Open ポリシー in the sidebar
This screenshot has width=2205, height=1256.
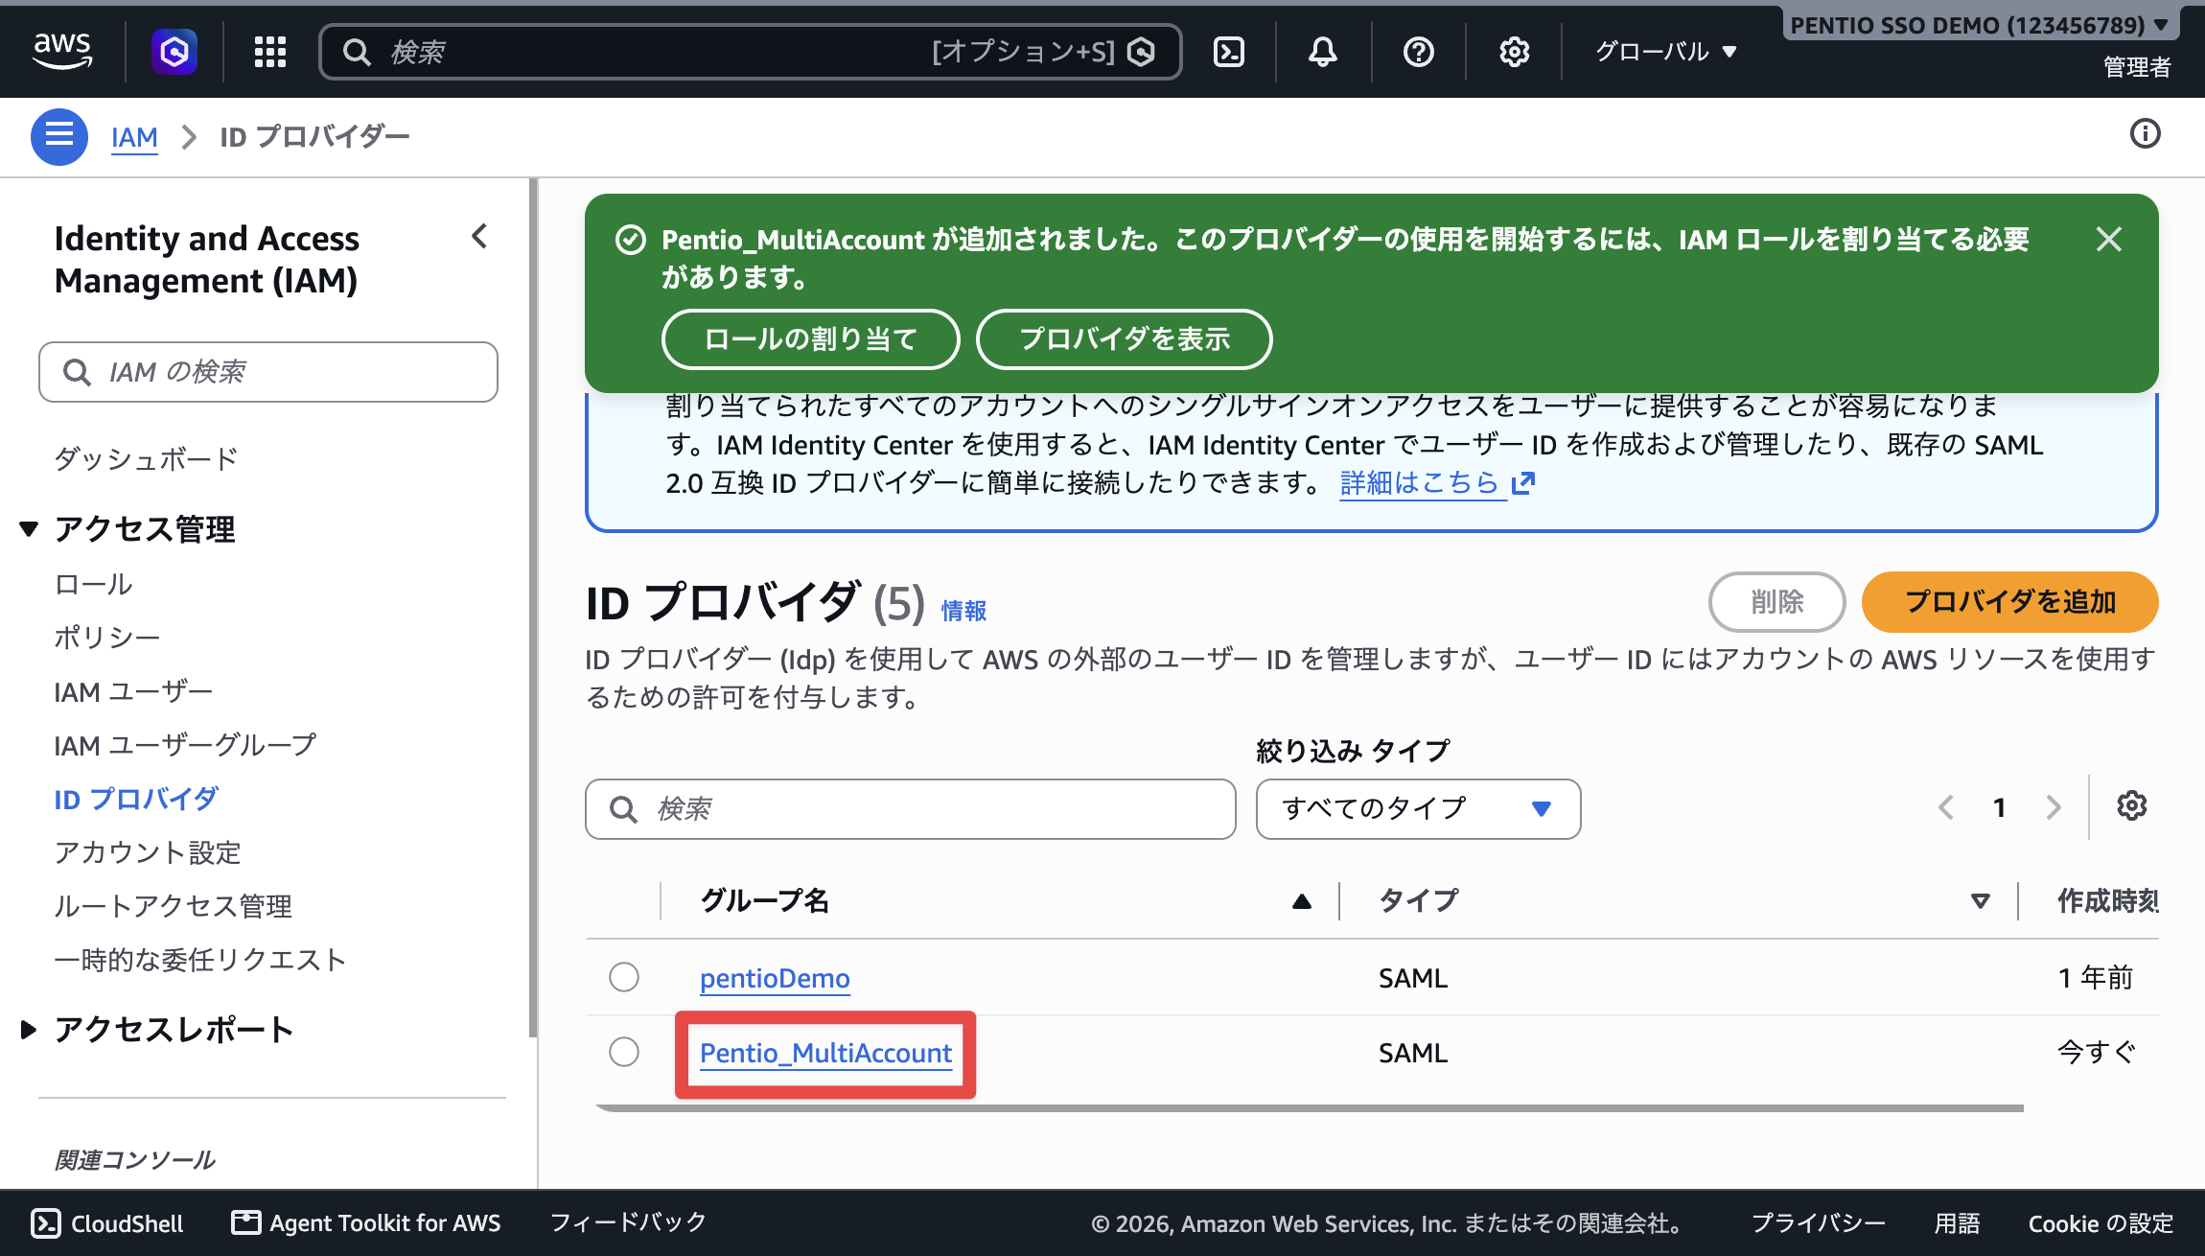(x=107, y=638)
